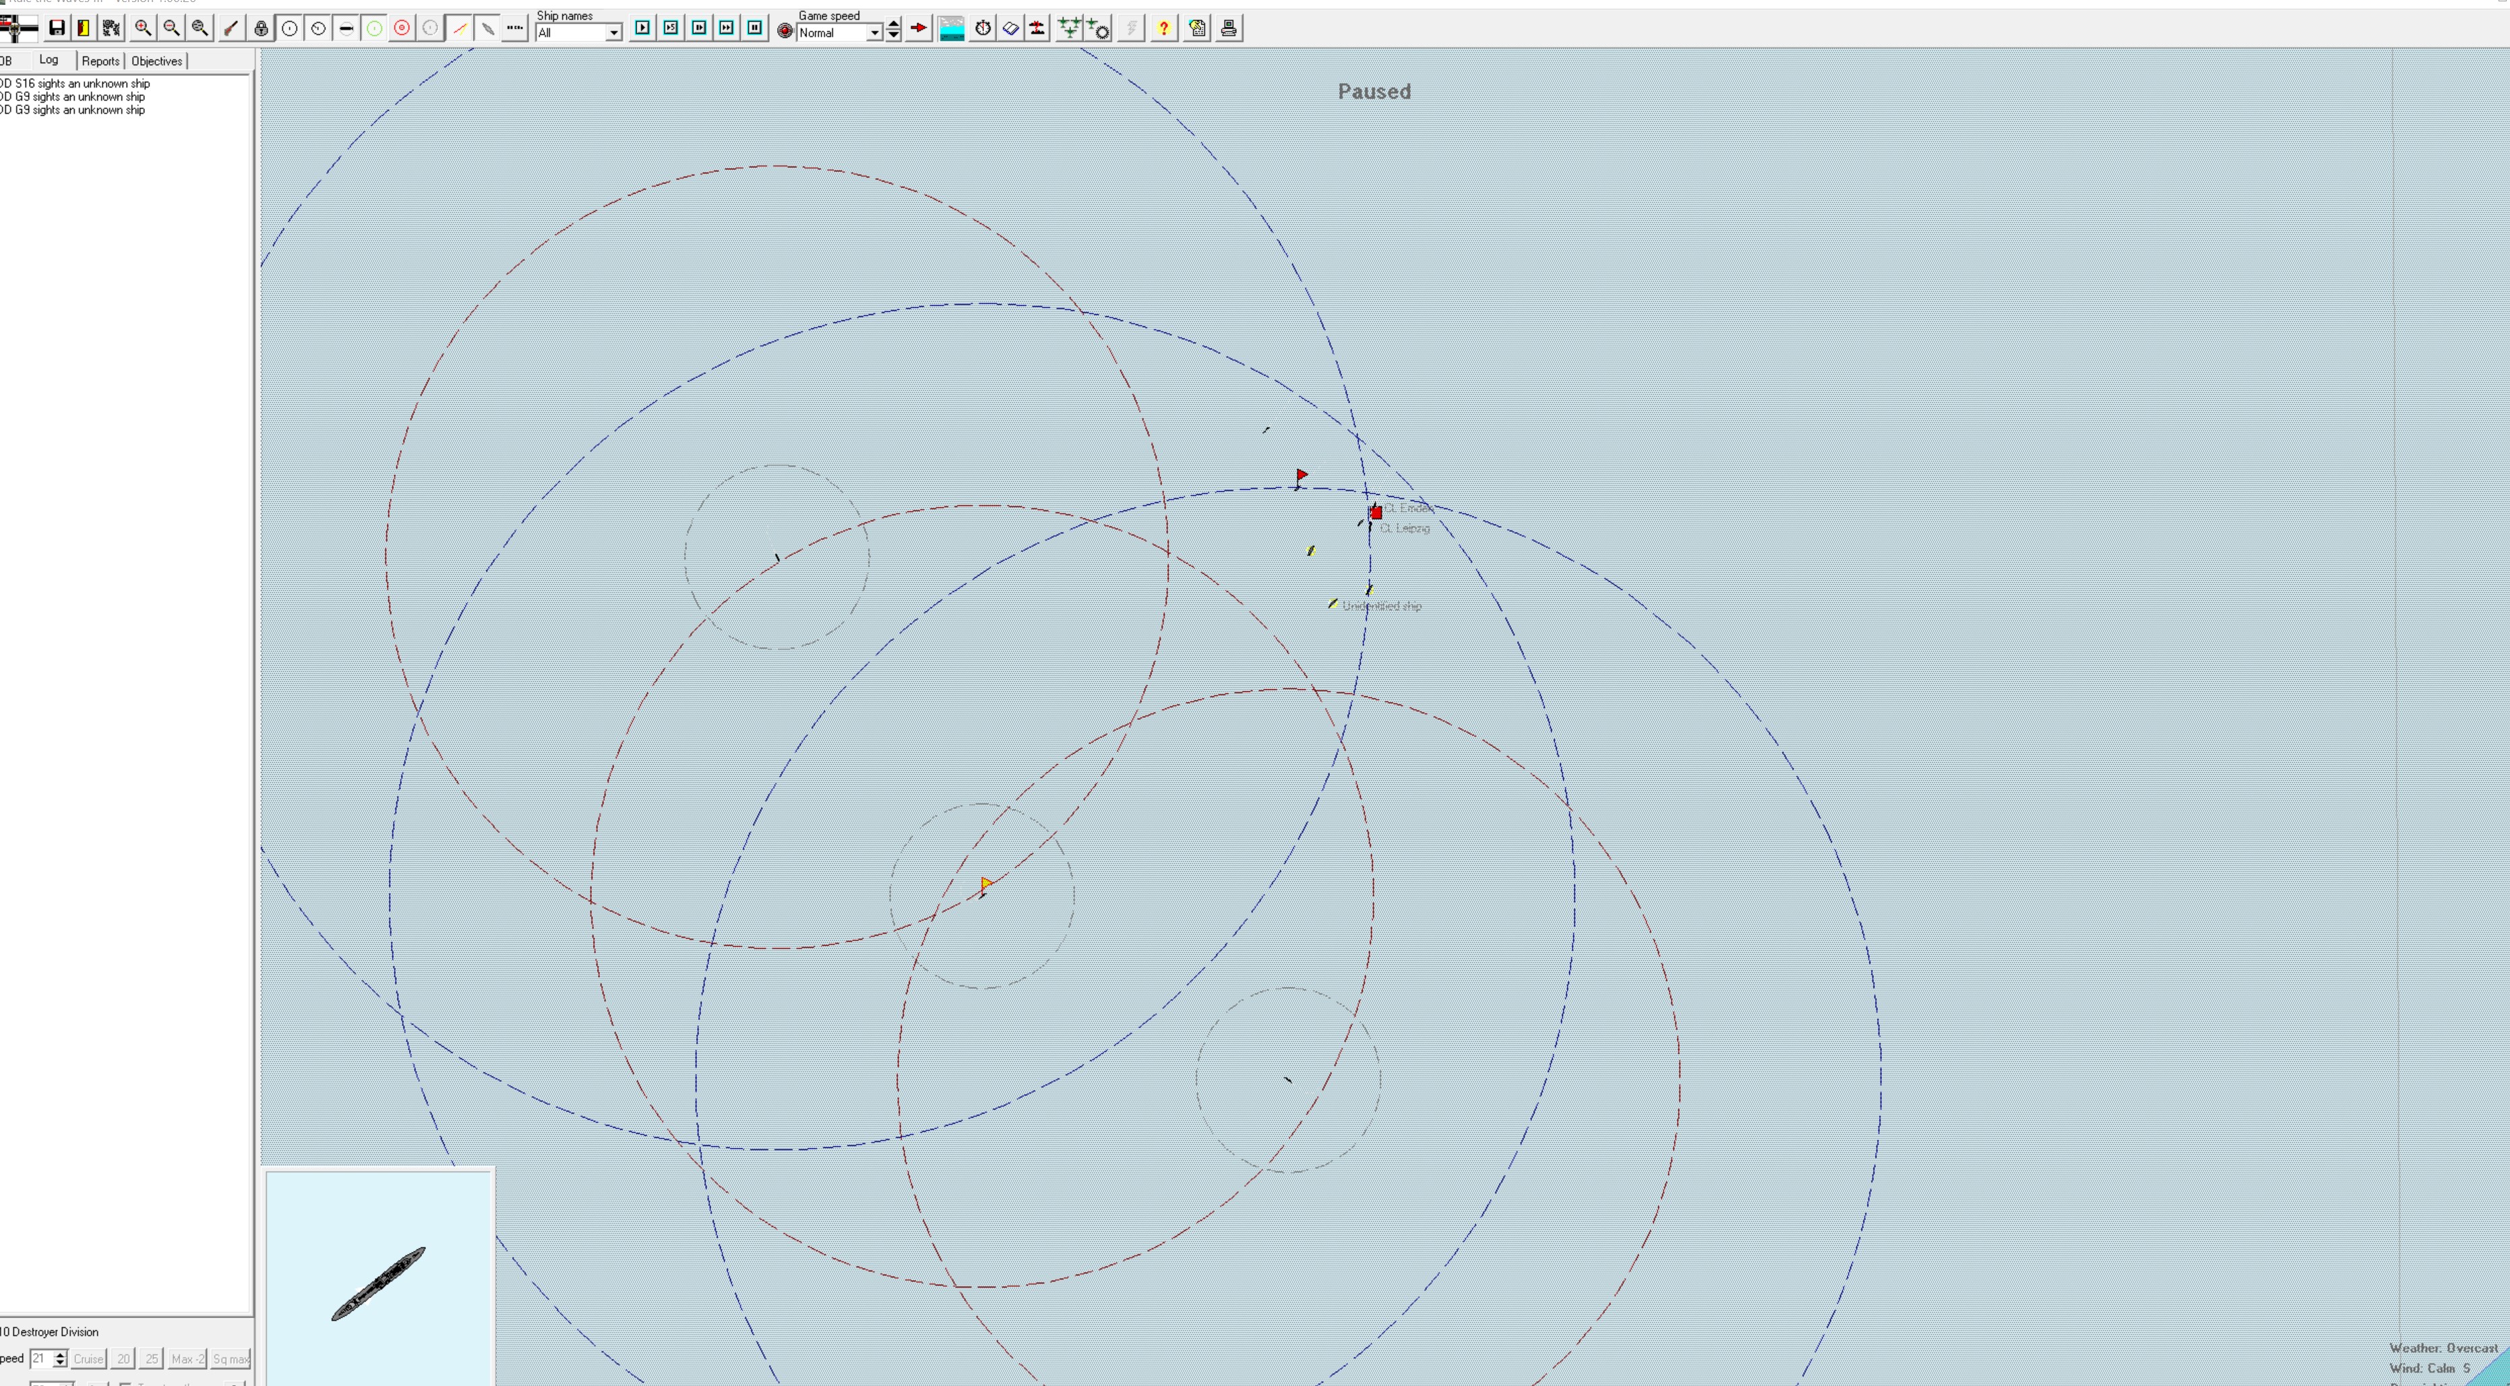Image resolution: width=2510 pixels, height=1386 pixels.
Task: Toggle the green range circle button
Action: (374, 28)
